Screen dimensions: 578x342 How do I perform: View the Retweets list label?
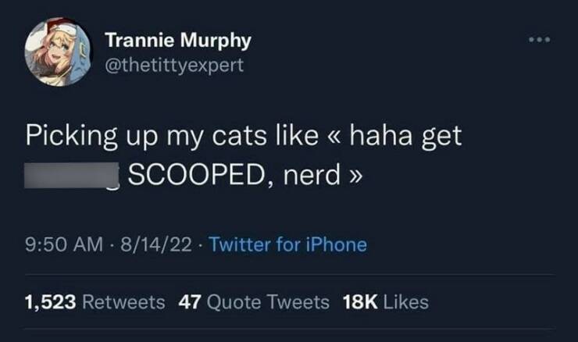coord(123,302)
